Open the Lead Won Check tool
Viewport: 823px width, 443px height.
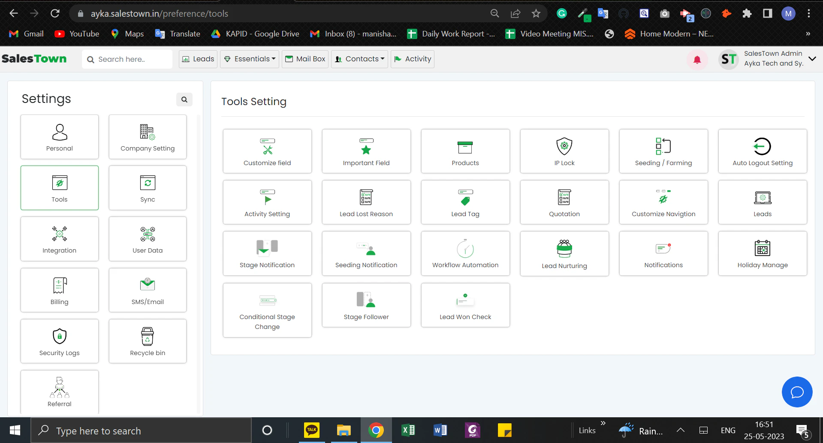(465, 304)
